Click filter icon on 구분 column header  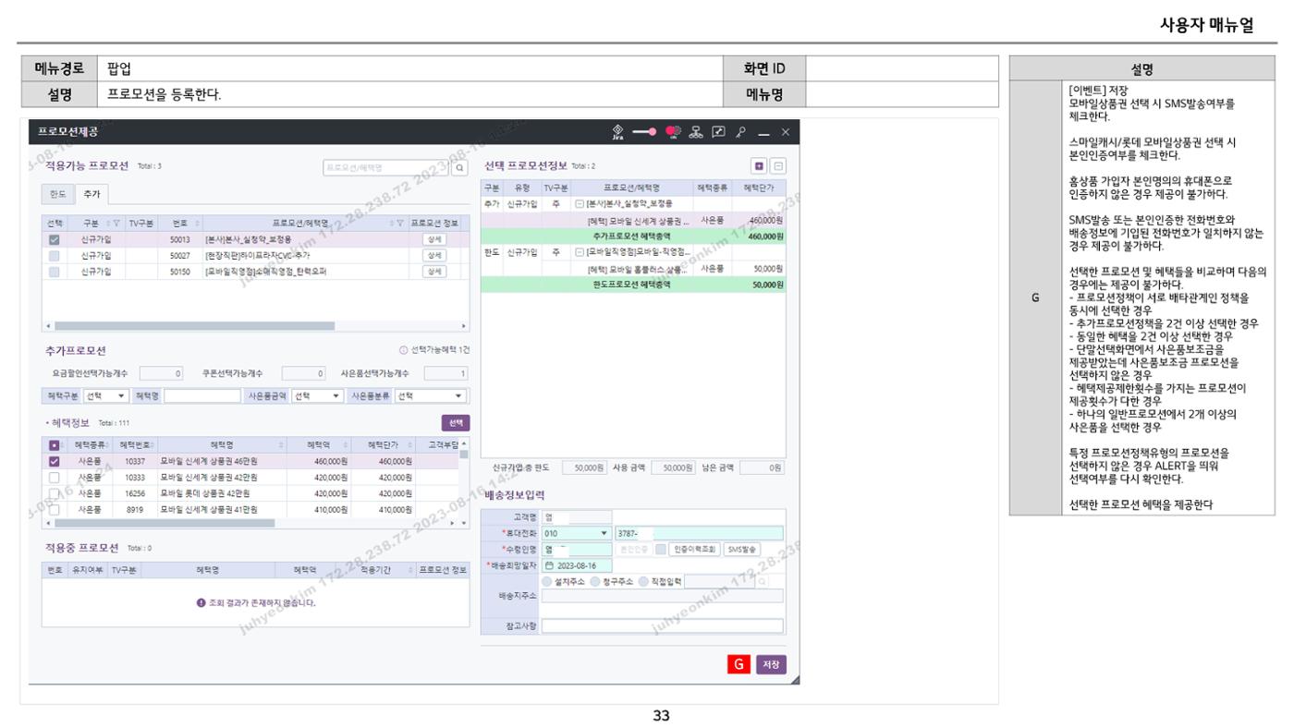[x=116, y=223]
